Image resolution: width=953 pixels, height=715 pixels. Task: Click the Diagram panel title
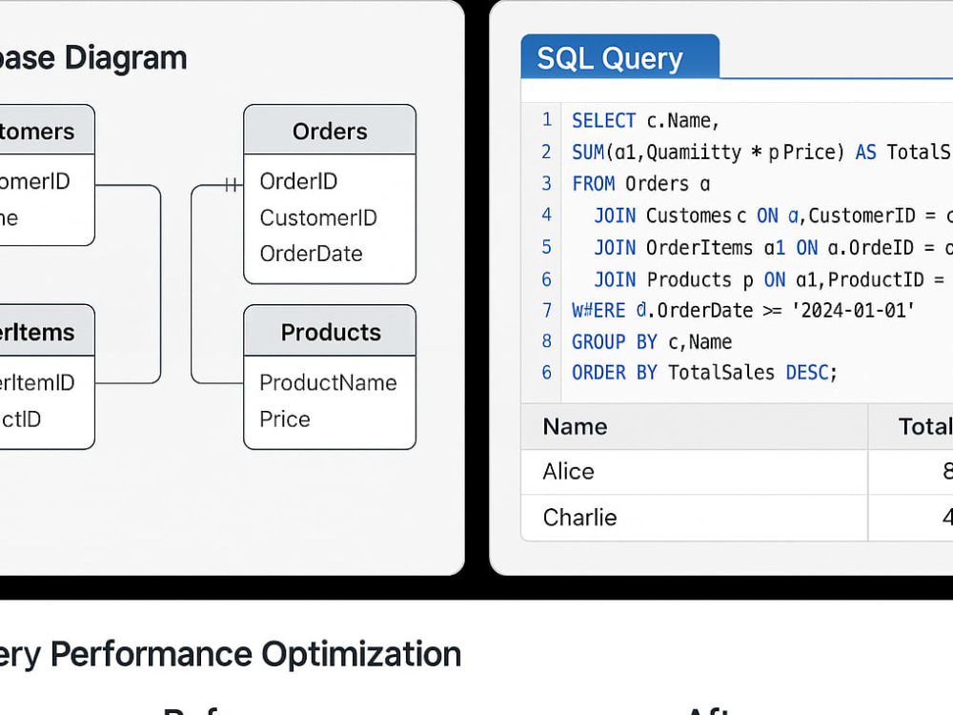pos(93,58)
